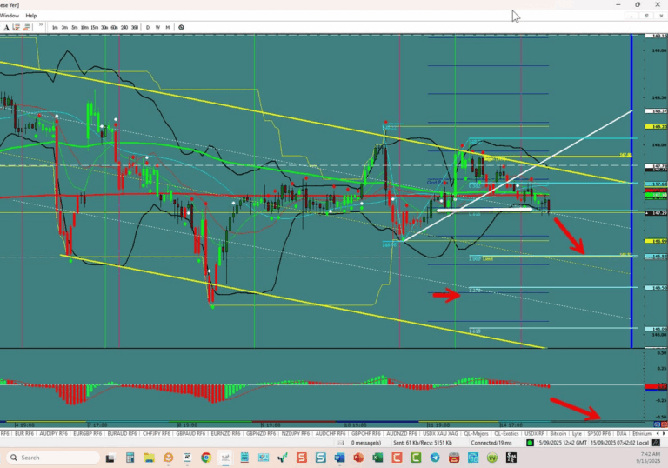Open the Bitcoin chart tab
This screenshot has height=468, width=668.
[558, 433]
